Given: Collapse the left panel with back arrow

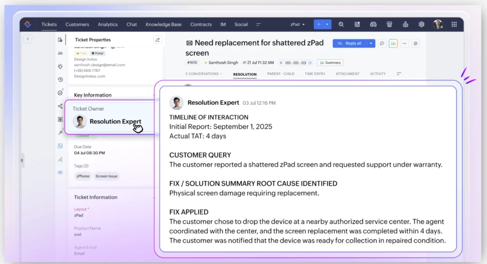Looking at the screenshot, I should click(28, 39).
